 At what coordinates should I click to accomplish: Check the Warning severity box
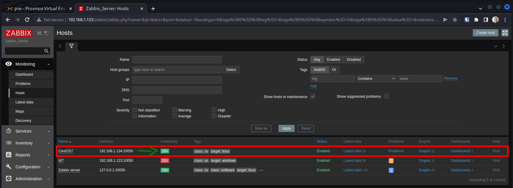[x=175, y=110]
